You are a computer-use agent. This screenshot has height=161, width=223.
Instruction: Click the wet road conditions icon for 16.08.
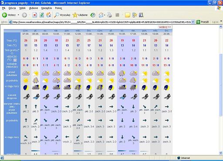122,96
